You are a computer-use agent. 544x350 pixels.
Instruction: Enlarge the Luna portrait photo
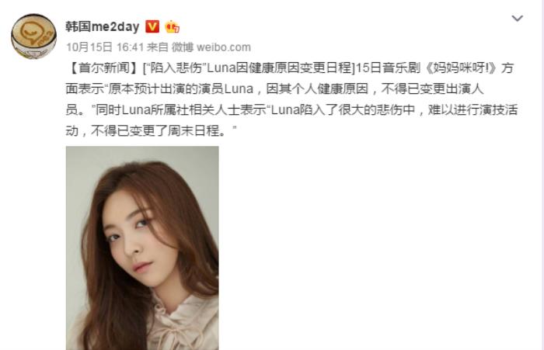(x=142, y=248)
